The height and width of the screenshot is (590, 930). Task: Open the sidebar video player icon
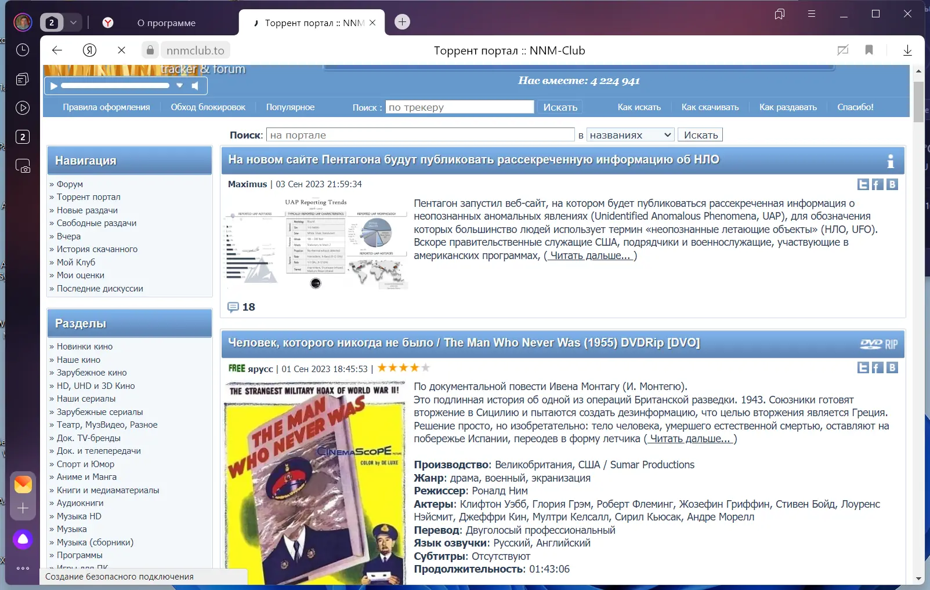tap(23, 108)
